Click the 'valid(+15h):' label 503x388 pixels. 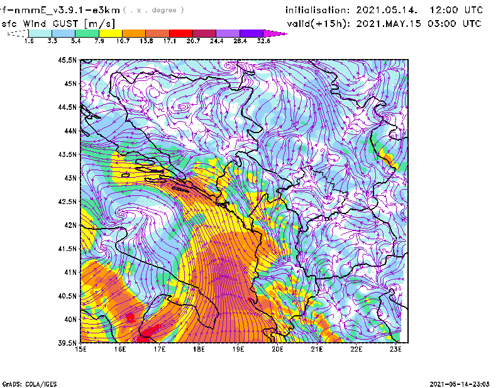(x=319, y=24)
